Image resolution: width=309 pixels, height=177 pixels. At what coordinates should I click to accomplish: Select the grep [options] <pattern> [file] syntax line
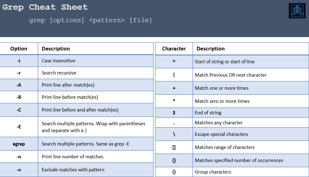[x=91, y=20]
